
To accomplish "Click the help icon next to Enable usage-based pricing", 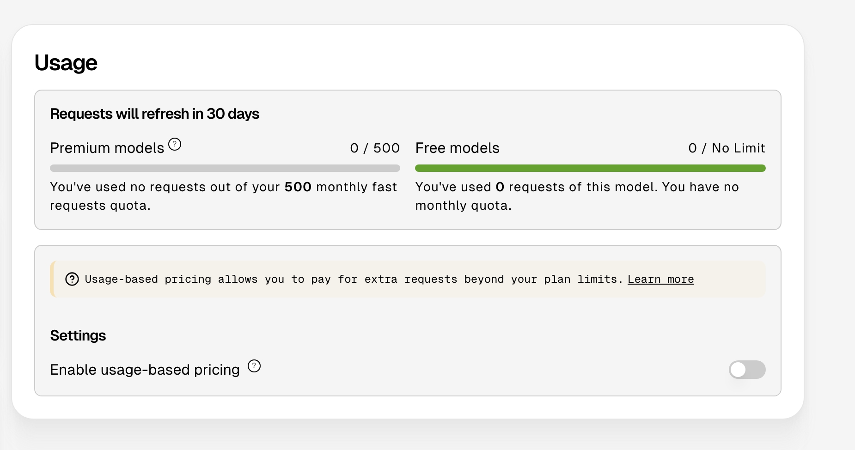I will (254, 366).
